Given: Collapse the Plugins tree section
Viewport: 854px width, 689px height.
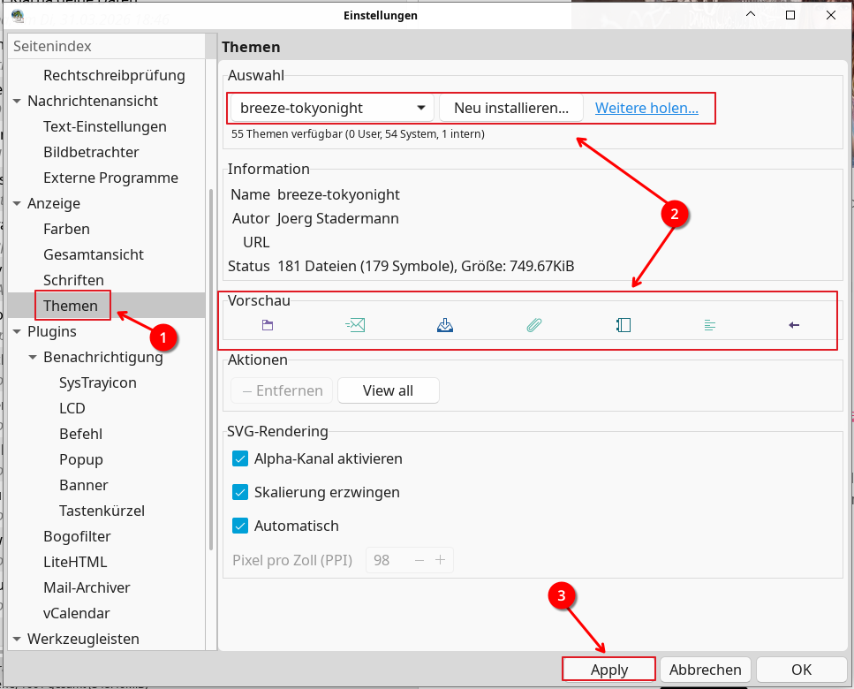Looking at the screenshot, I should point(17,332).
